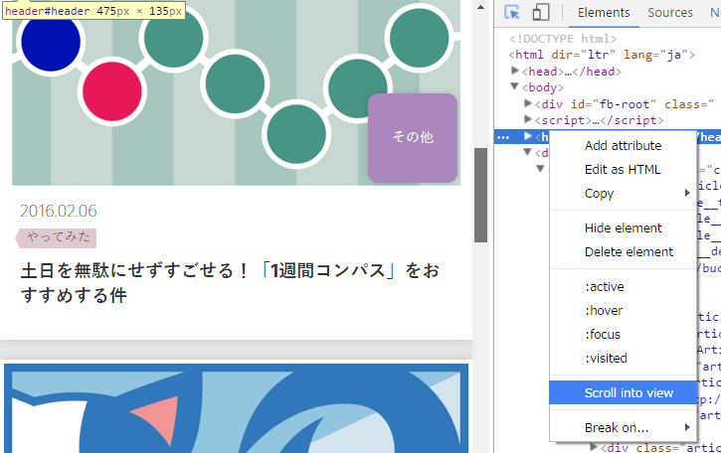Expand the highlighted header node
This screenshot has width=721, height=453.
[528, 136]
